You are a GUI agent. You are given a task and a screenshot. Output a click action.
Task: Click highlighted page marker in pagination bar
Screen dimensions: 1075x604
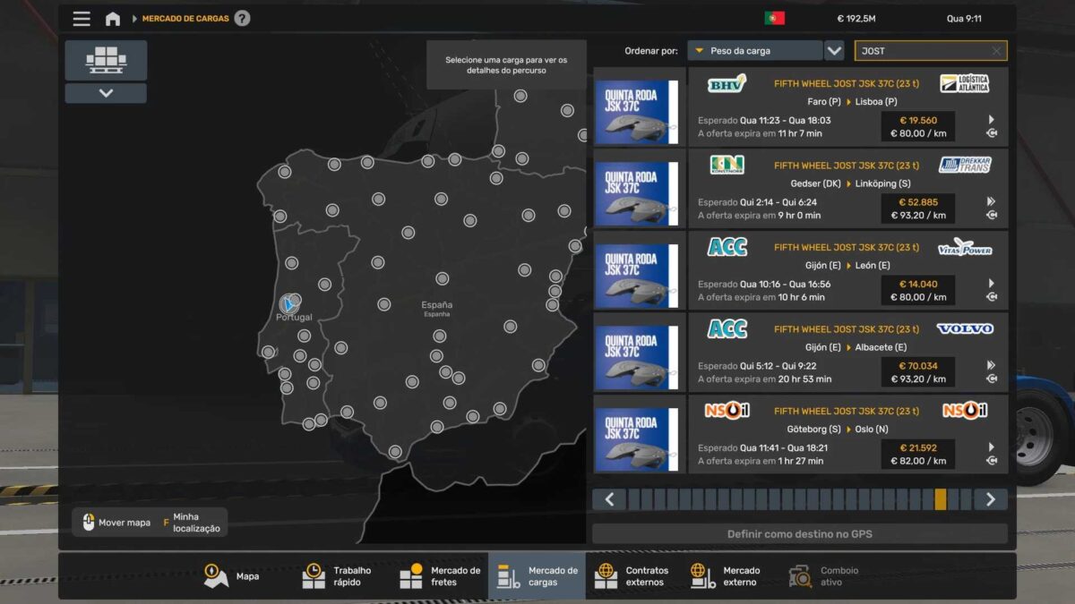point(940,499)
